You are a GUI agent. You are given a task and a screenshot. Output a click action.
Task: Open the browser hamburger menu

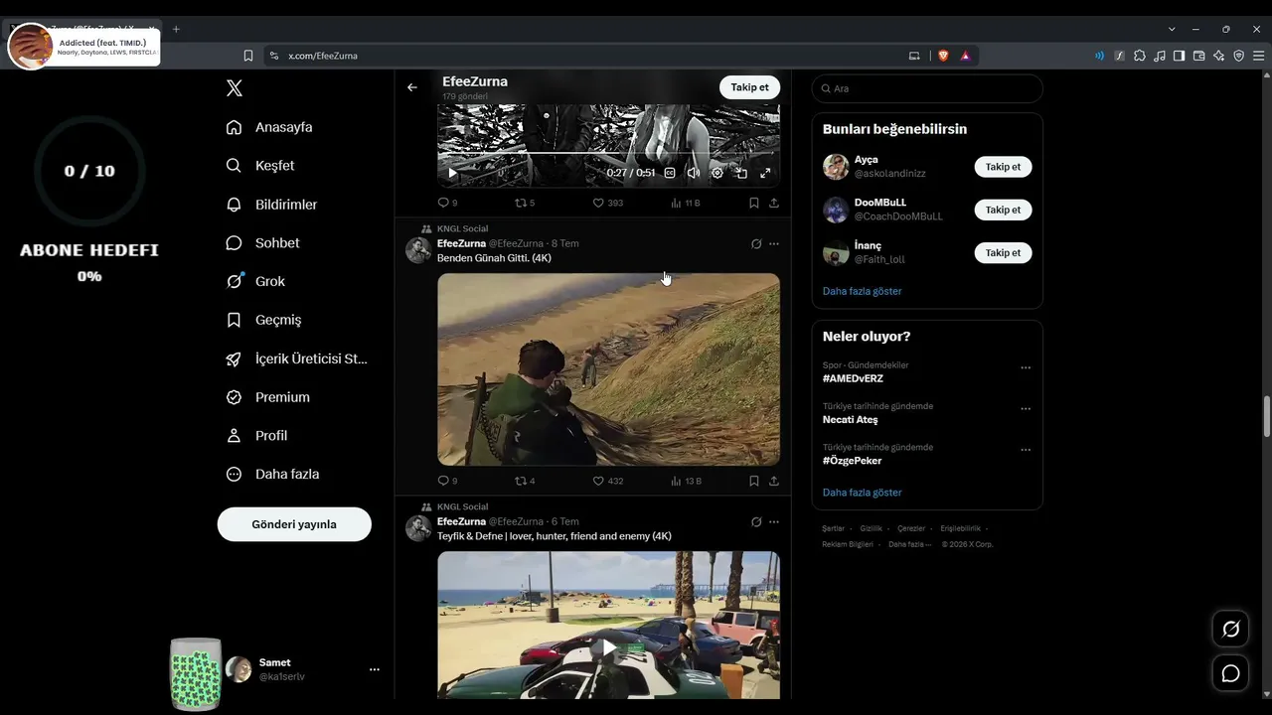[1259, 56]
